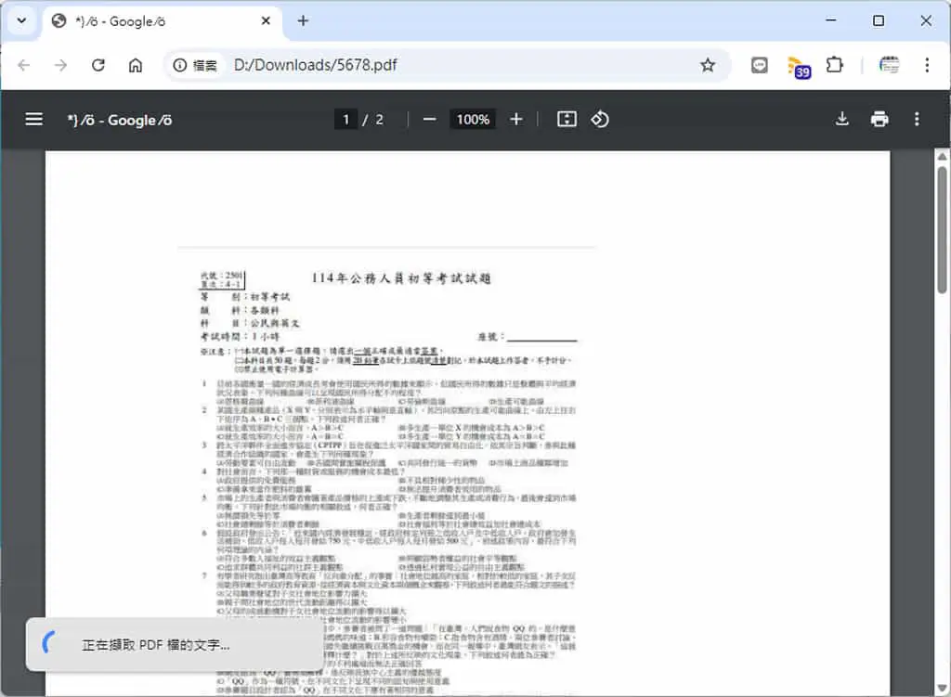Open the Extensions puzzle icon
This screenshot has height=697, width=951.
tap(835, 65)
